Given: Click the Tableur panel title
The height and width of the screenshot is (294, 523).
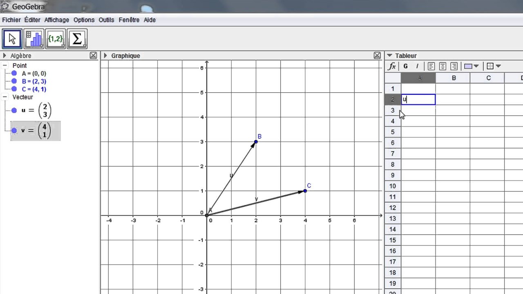Looking at the screenshot, I should [x=406, y=56].
